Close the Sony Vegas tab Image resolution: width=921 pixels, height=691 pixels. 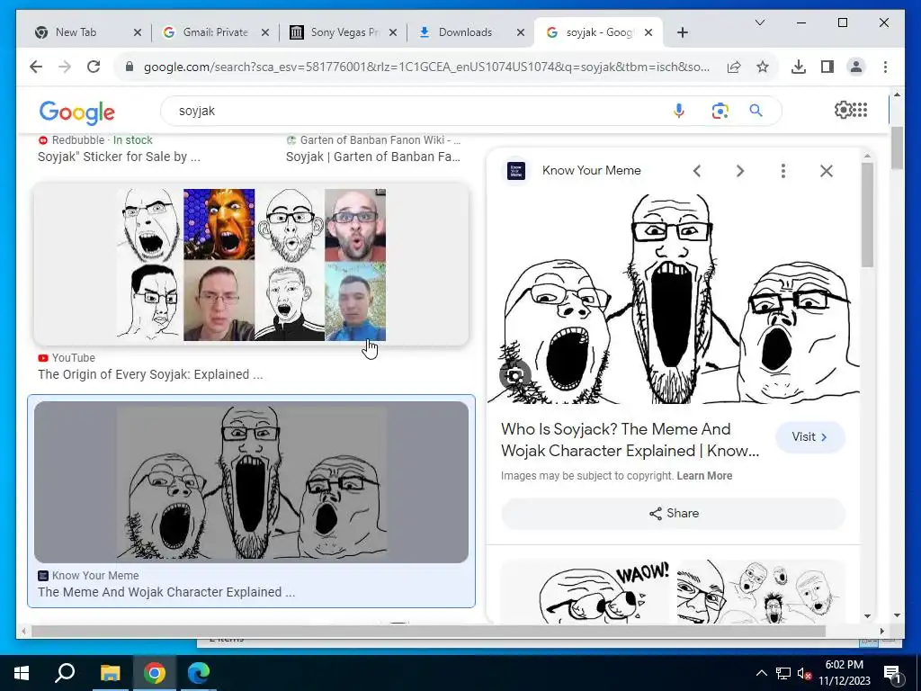(393, 33)
